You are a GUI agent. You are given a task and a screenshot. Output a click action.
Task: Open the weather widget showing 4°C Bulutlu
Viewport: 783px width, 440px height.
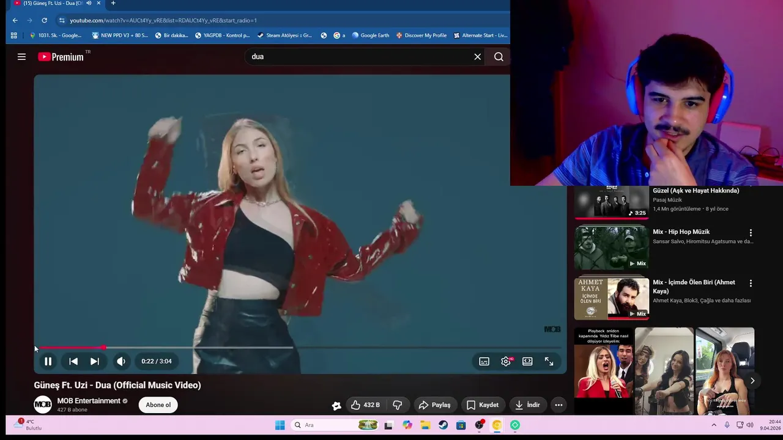[x=28, y=425]
